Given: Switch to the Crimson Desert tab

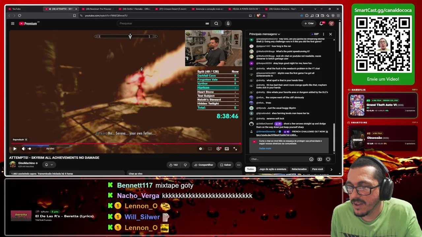Looking at the screenshot, I should (170, 9).
